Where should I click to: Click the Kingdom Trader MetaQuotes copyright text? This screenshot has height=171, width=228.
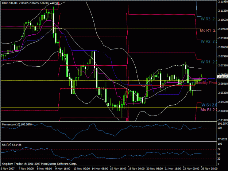[x=39, y=164]
